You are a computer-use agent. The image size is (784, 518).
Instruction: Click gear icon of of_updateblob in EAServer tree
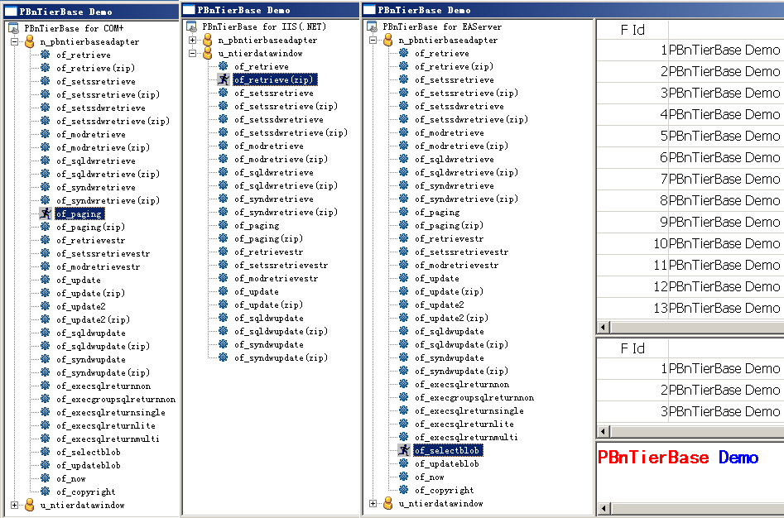tap(404, 463)
